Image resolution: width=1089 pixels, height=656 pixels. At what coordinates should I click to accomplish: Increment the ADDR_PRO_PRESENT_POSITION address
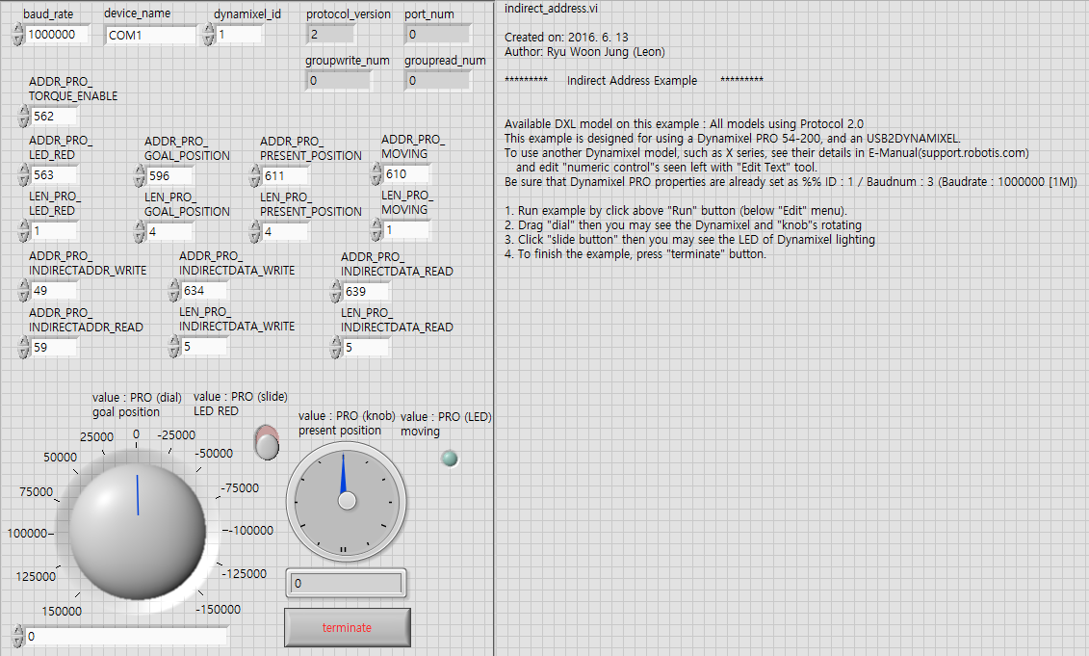click(254, 170)
